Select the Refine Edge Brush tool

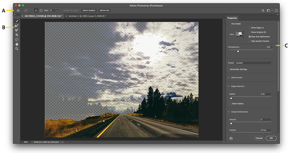pos(16,25)
